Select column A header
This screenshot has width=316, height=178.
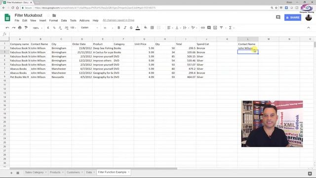click(x=20, y=39)
